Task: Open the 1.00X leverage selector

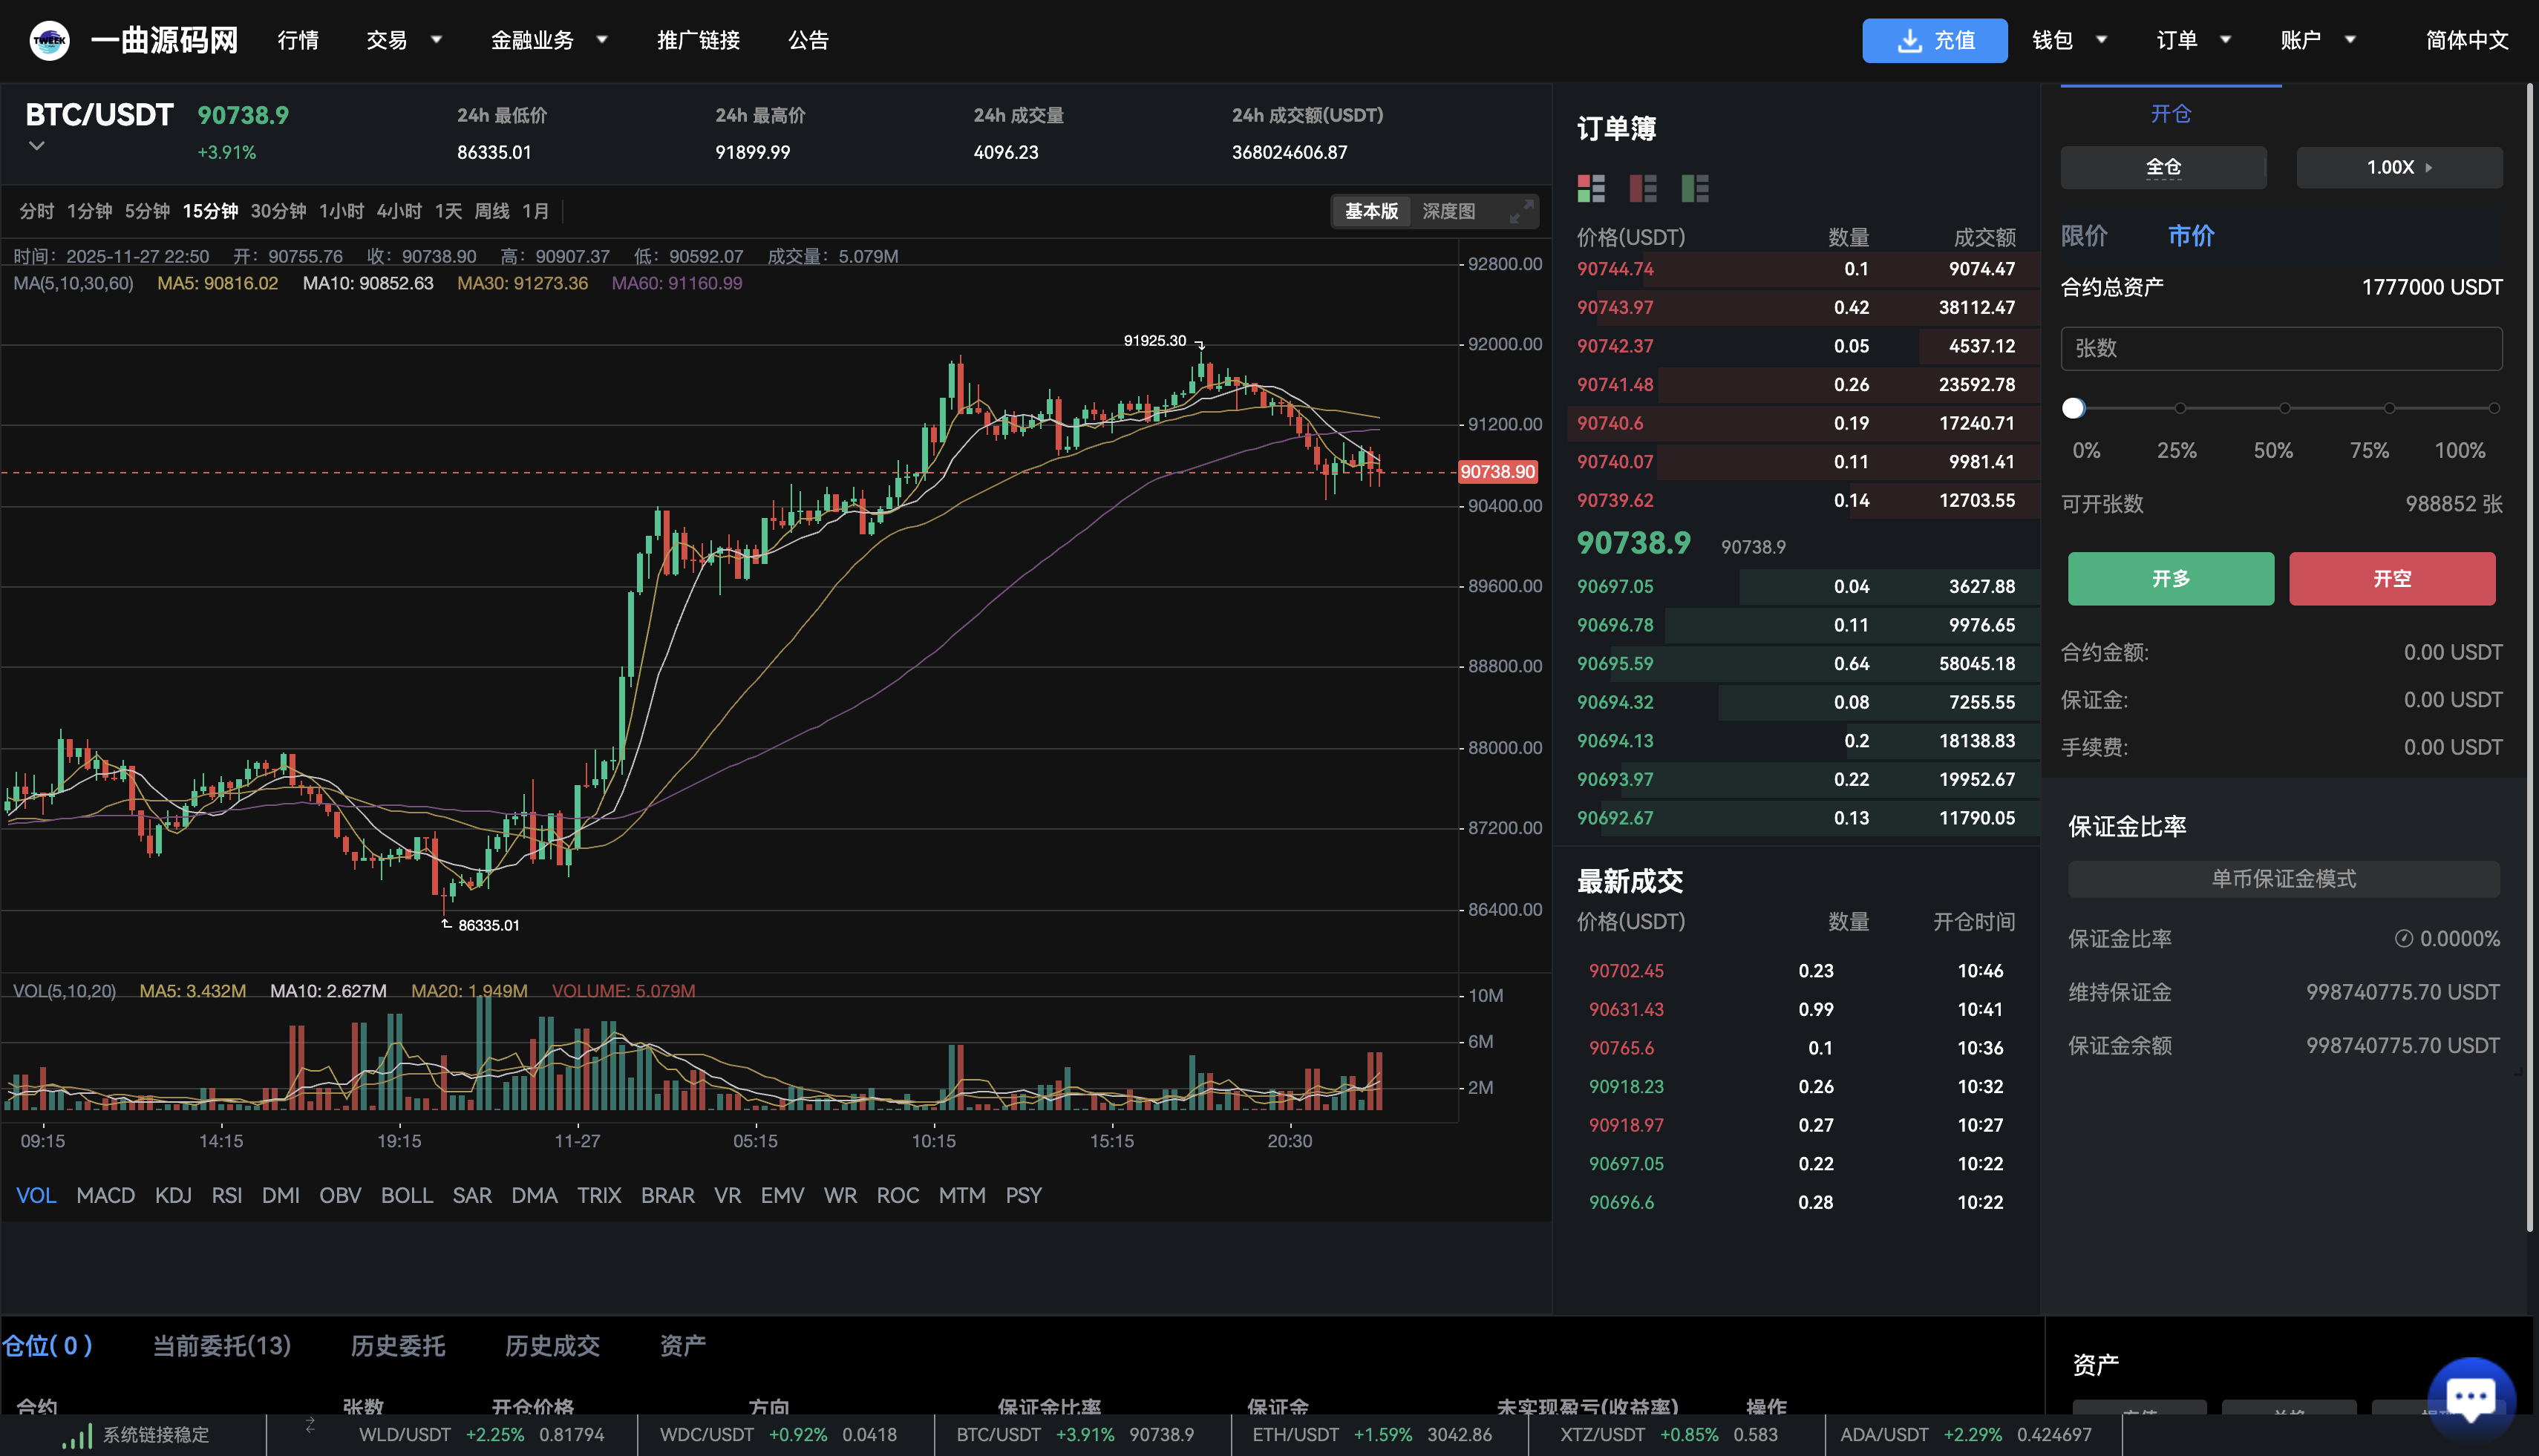Action: click(x=2399, y=167)
